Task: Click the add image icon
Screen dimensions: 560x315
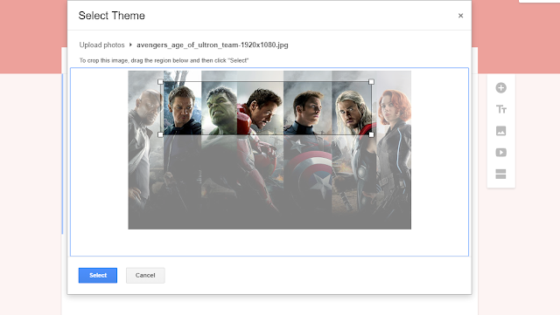Action: [x=500, y=131]
